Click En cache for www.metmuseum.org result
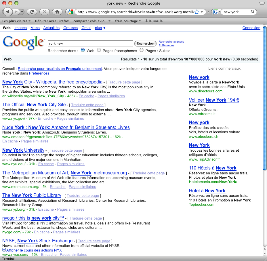 58,186
